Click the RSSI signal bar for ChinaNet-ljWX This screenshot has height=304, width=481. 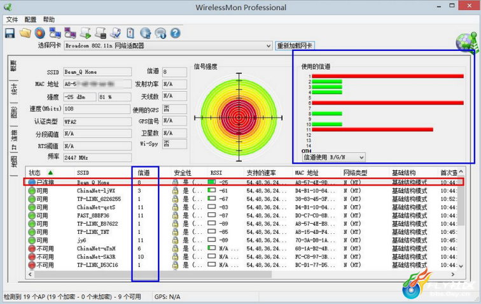coord(212,191)
